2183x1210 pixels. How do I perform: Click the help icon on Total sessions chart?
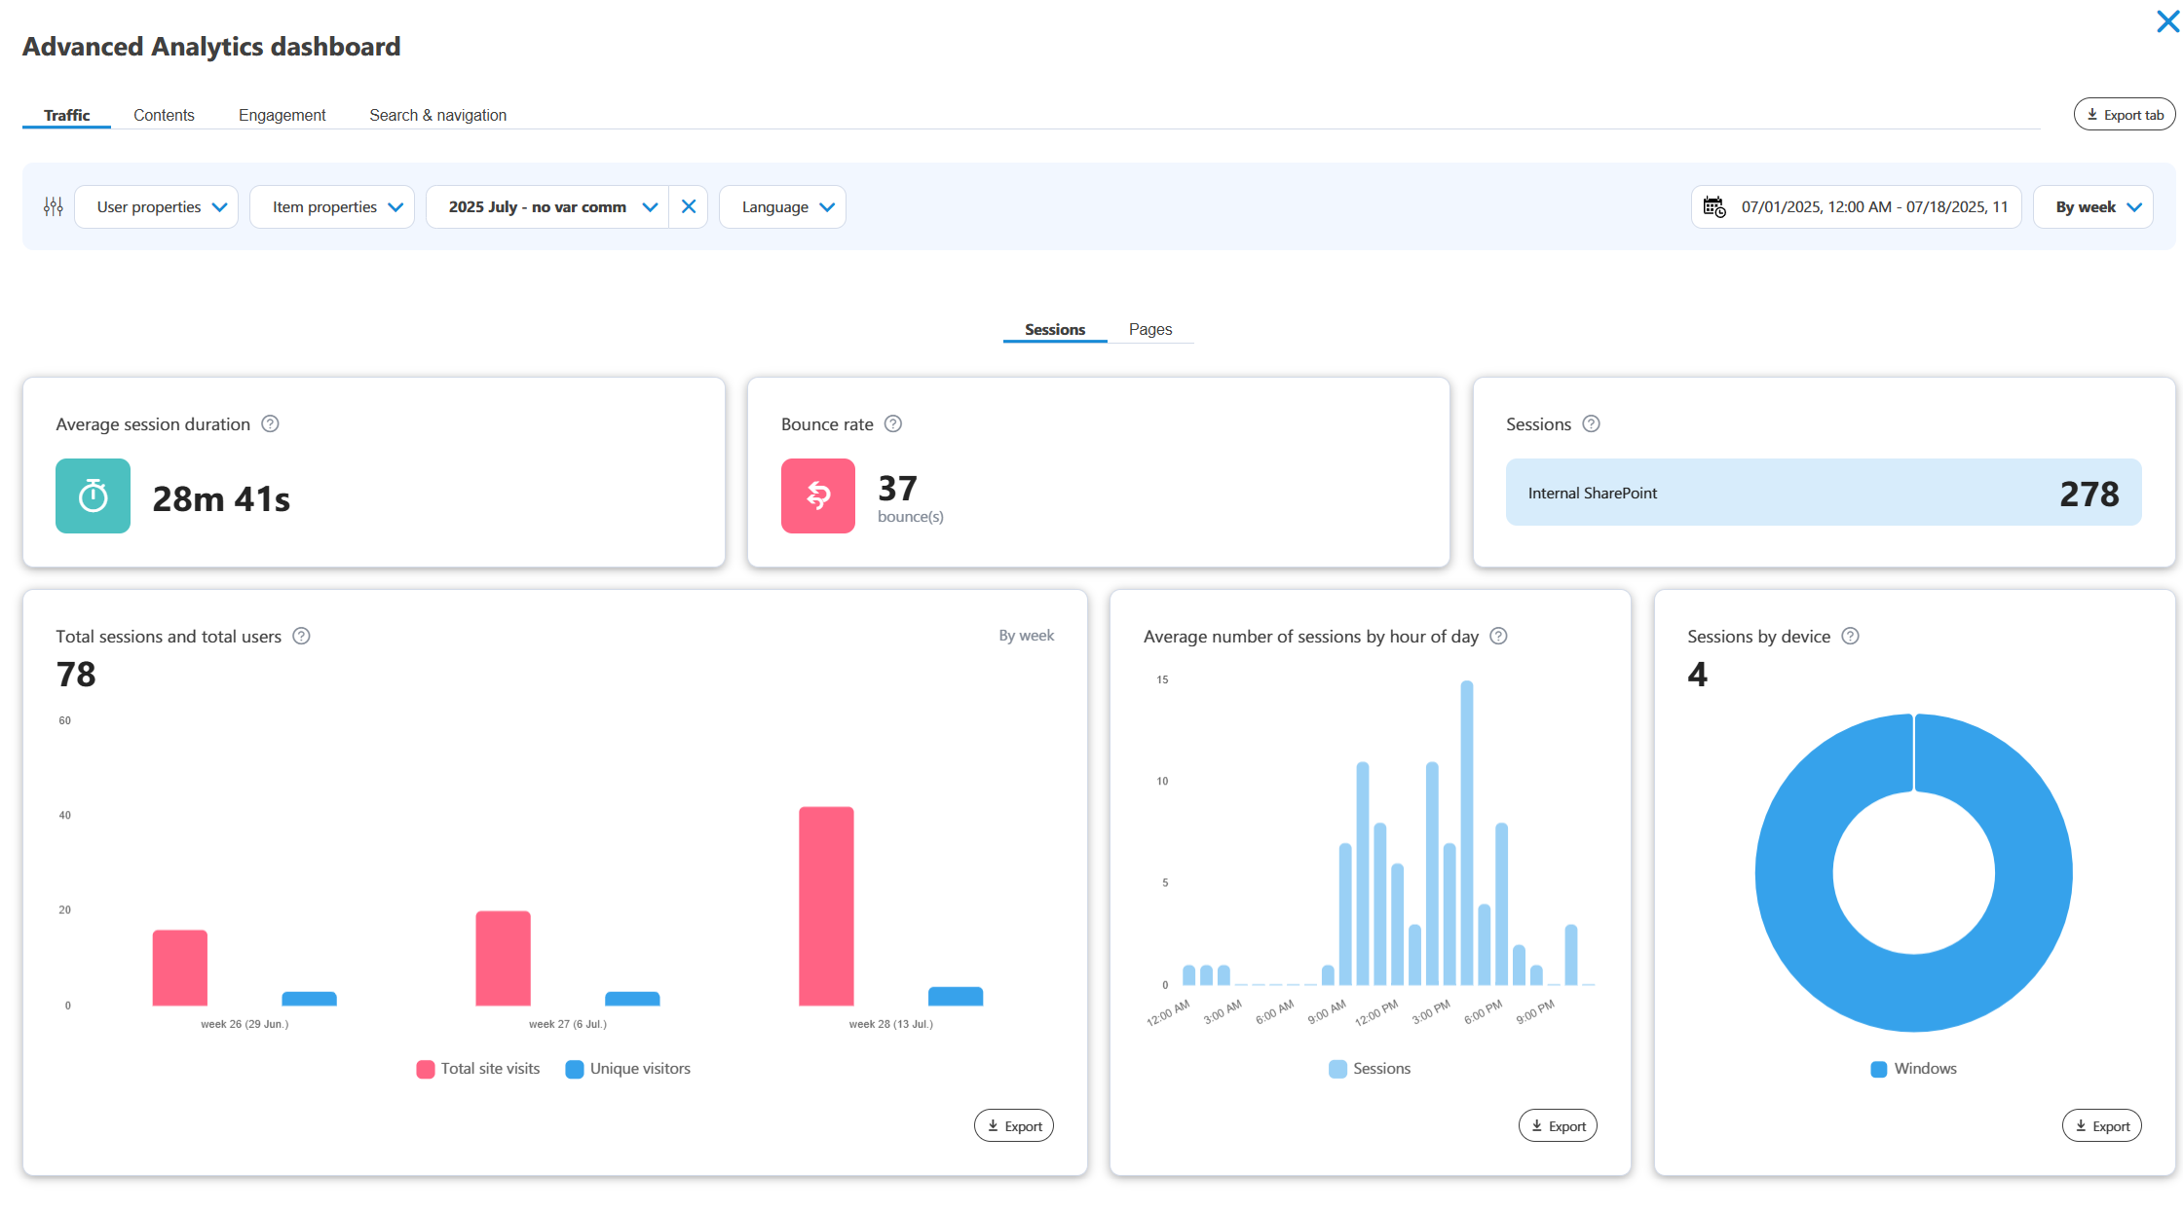302,636
